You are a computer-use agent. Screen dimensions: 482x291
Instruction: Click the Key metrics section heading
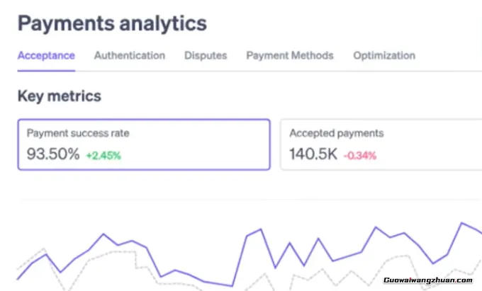(x=59, y=96)
